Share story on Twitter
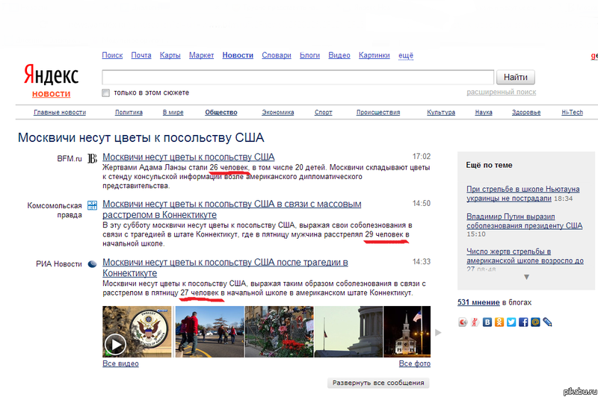 pyautogui.click(x=511, y=322)
